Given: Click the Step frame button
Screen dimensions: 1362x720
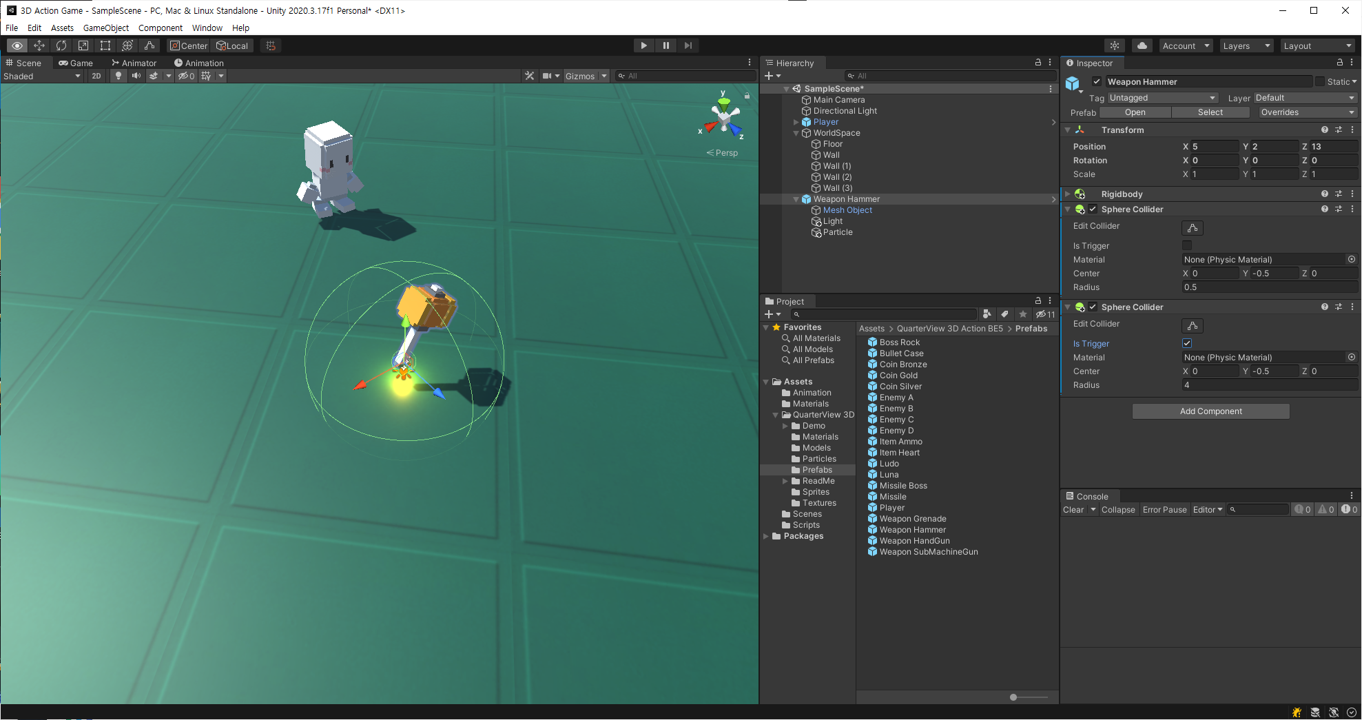Looking at the screenshot, I should coord(688,45).
